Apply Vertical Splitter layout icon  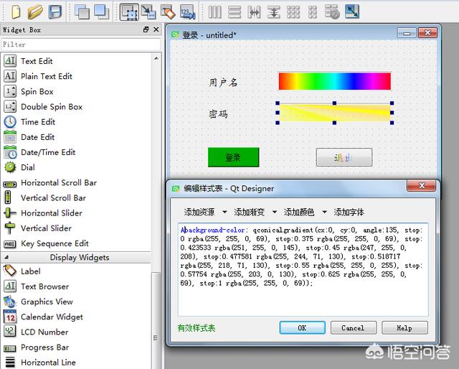point(273,12)
